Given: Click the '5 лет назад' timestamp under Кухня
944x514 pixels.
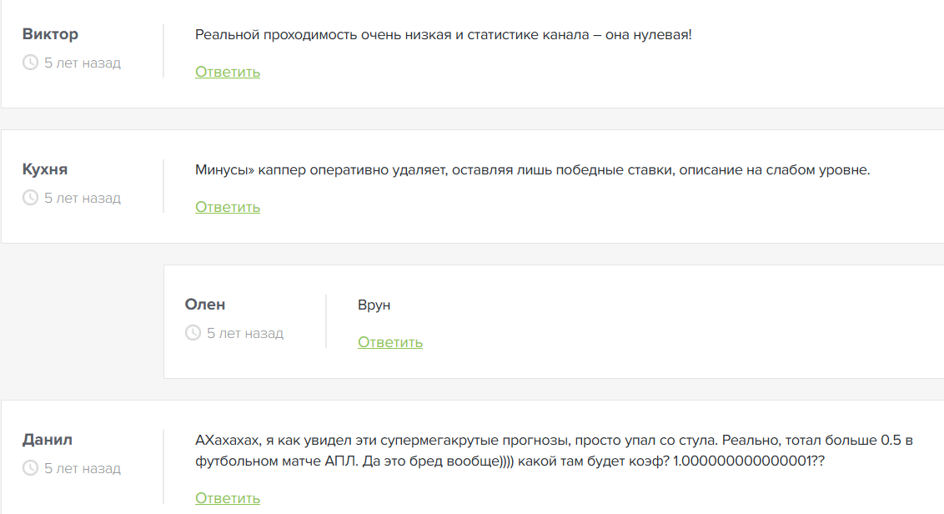Looking at the screenshot, I should (x=83, y=198).
